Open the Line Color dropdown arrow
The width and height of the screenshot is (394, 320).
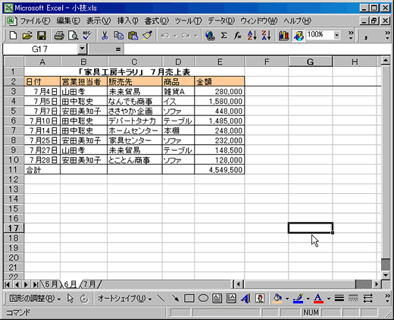(x=308, y=299)
